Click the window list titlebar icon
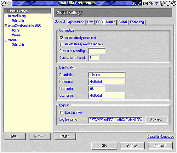Image resolution: width=177 pixels, height=153 pixels. (x=151, y=3)
